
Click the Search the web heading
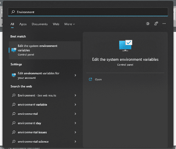pos(21,86)
